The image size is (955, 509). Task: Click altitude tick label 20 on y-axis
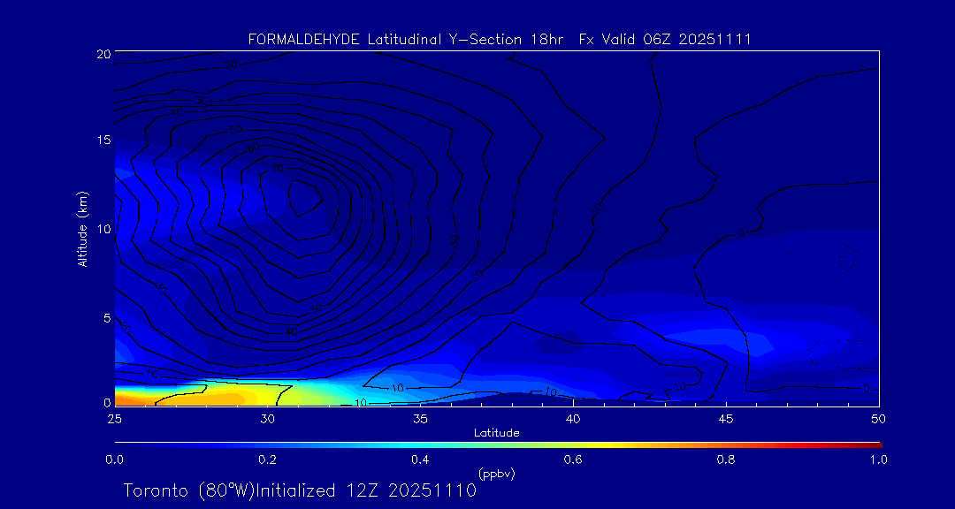(x=103, y=54)
